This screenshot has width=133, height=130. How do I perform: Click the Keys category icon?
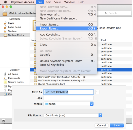(x=5, y=90)
